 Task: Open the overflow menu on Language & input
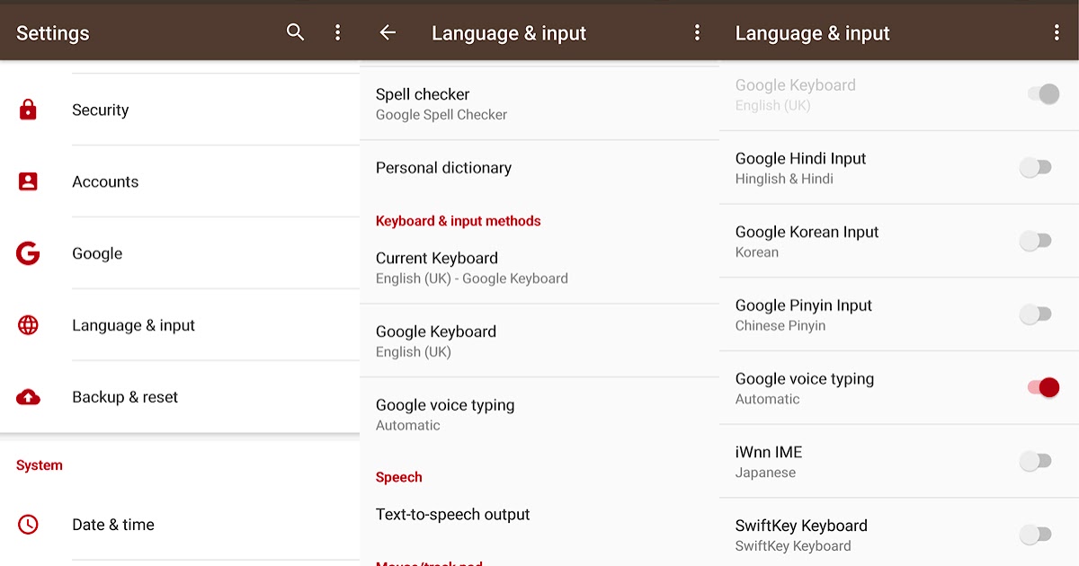697,31
